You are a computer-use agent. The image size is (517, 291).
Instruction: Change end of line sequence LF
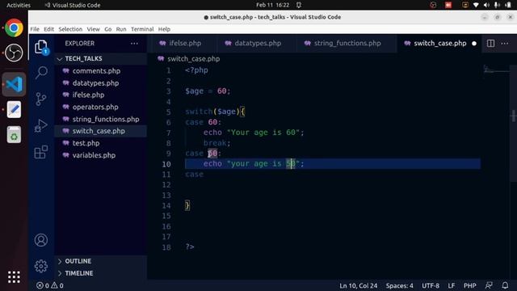point(452,285)
